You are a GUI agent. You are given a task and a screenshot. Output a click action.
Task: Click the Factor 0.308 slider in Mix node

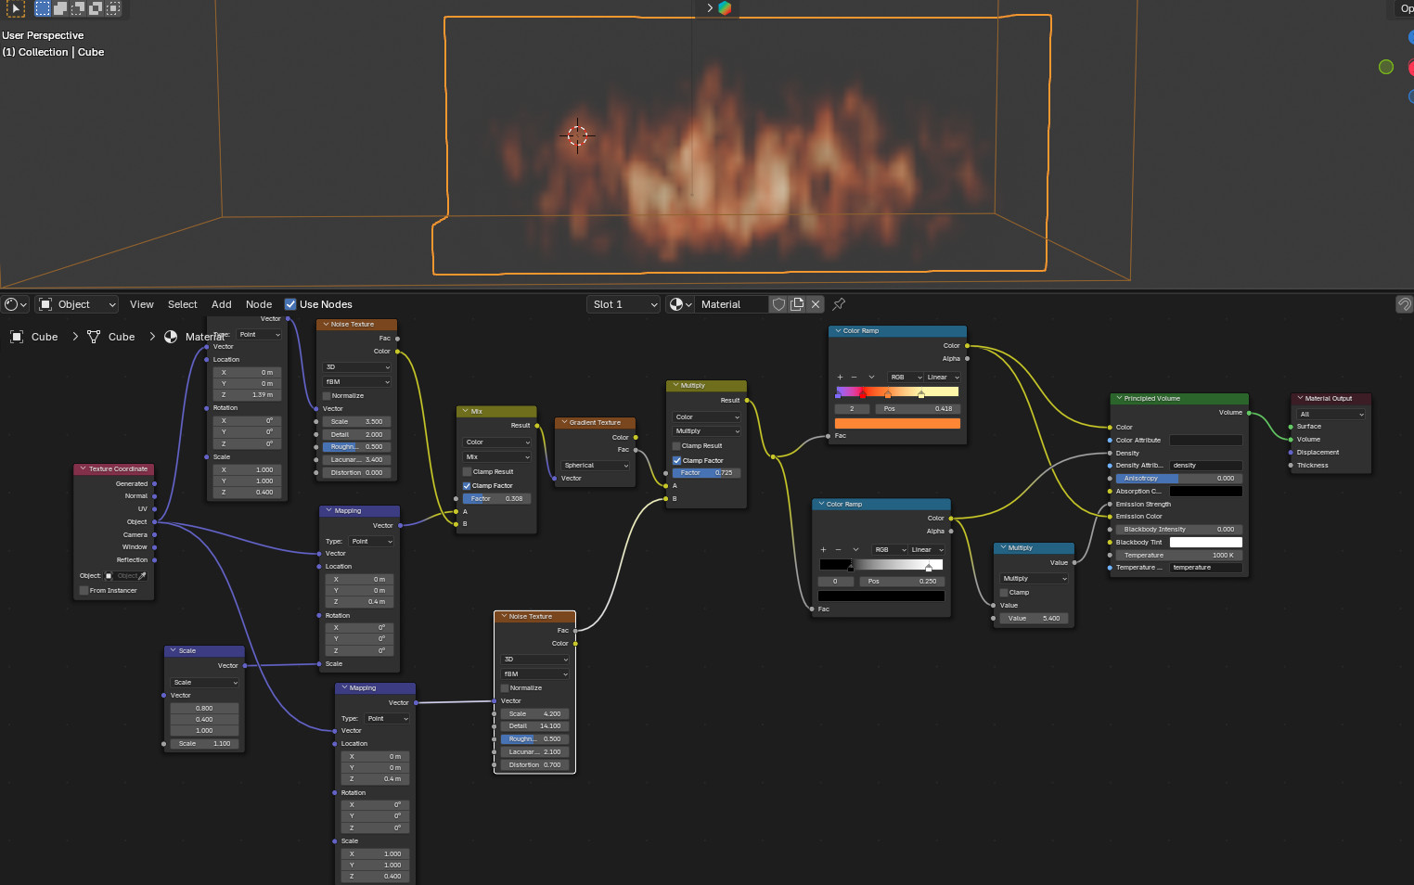click(497, 499)
